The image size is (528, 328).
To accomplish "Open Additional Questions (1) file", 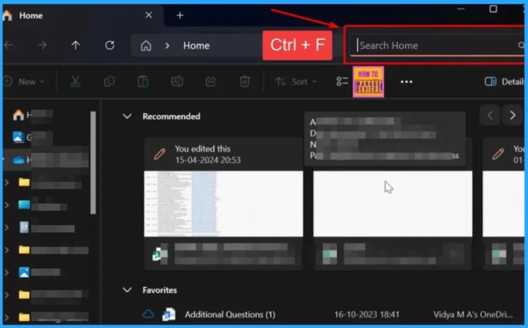I will coord(229,315).
